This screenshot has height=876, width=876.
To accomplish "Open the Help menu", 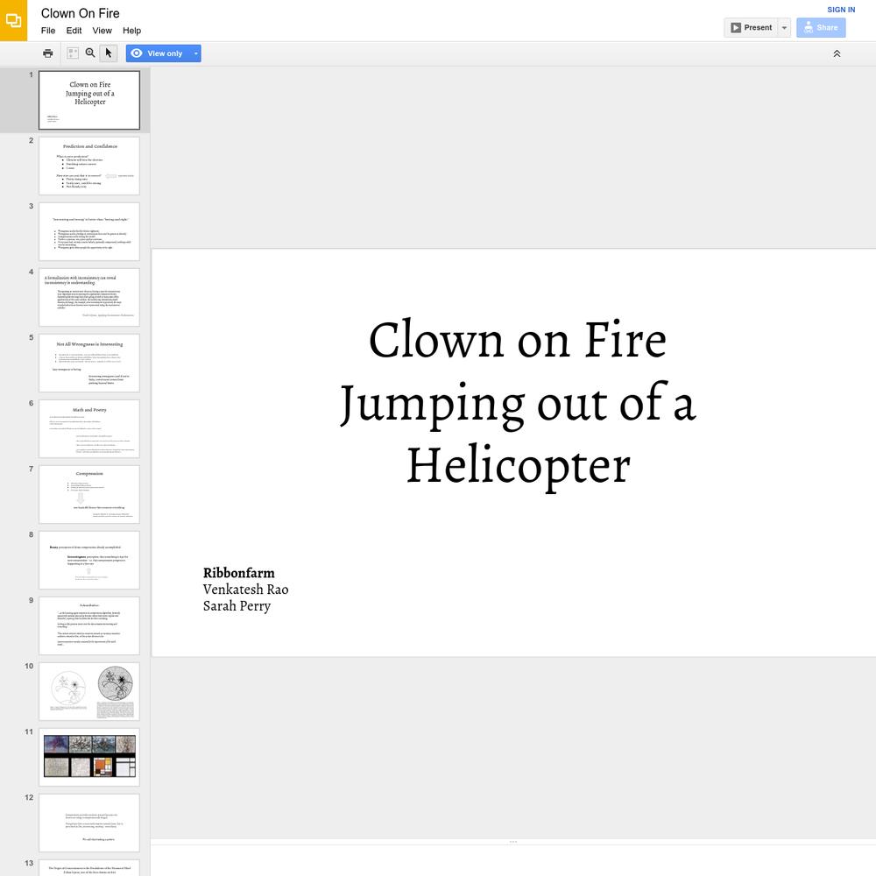I will tap(132, 31).
